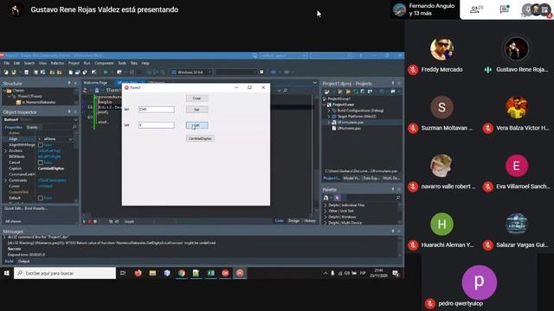
Task: Expand the Anchors property
Action: (5, 150)
